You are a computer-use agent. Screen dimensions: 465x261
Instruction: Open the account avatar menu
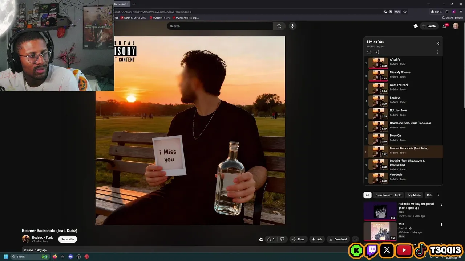coord(456,26)
